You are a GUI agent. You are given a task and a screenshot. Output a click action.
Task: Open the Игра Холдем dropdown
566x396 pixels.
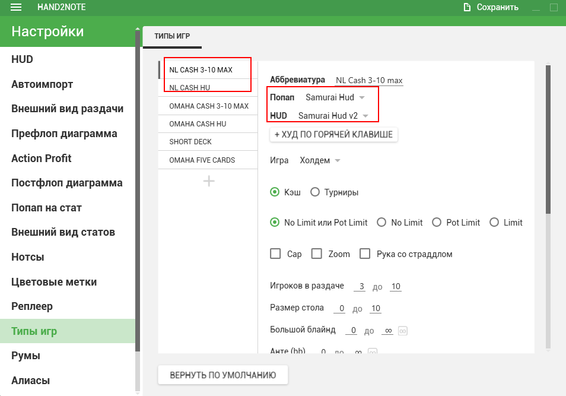(320, 160)
